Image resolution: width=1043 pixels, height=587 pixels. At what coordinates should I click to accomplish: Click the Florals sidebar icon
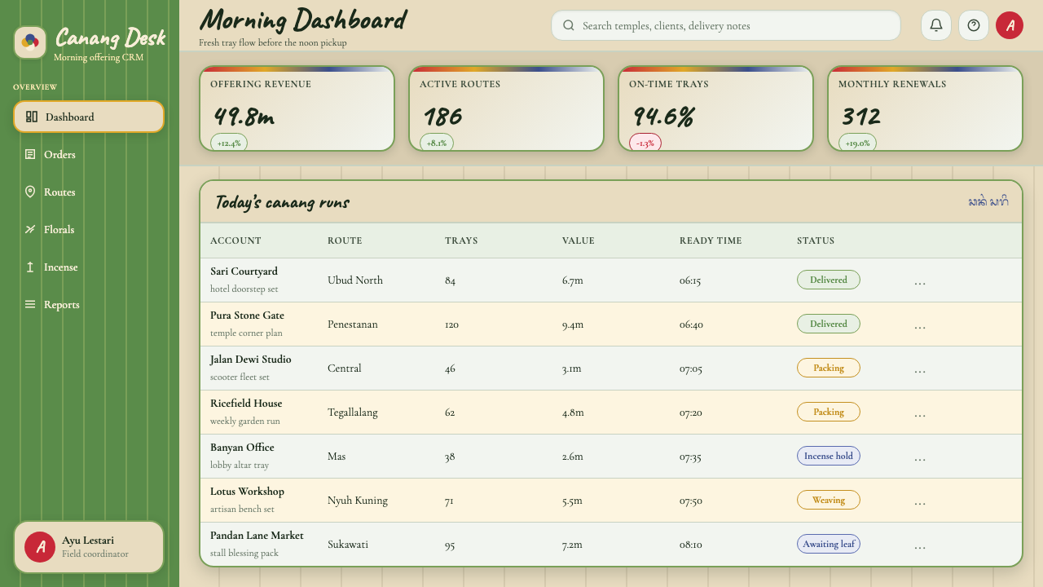click(30, 229)
